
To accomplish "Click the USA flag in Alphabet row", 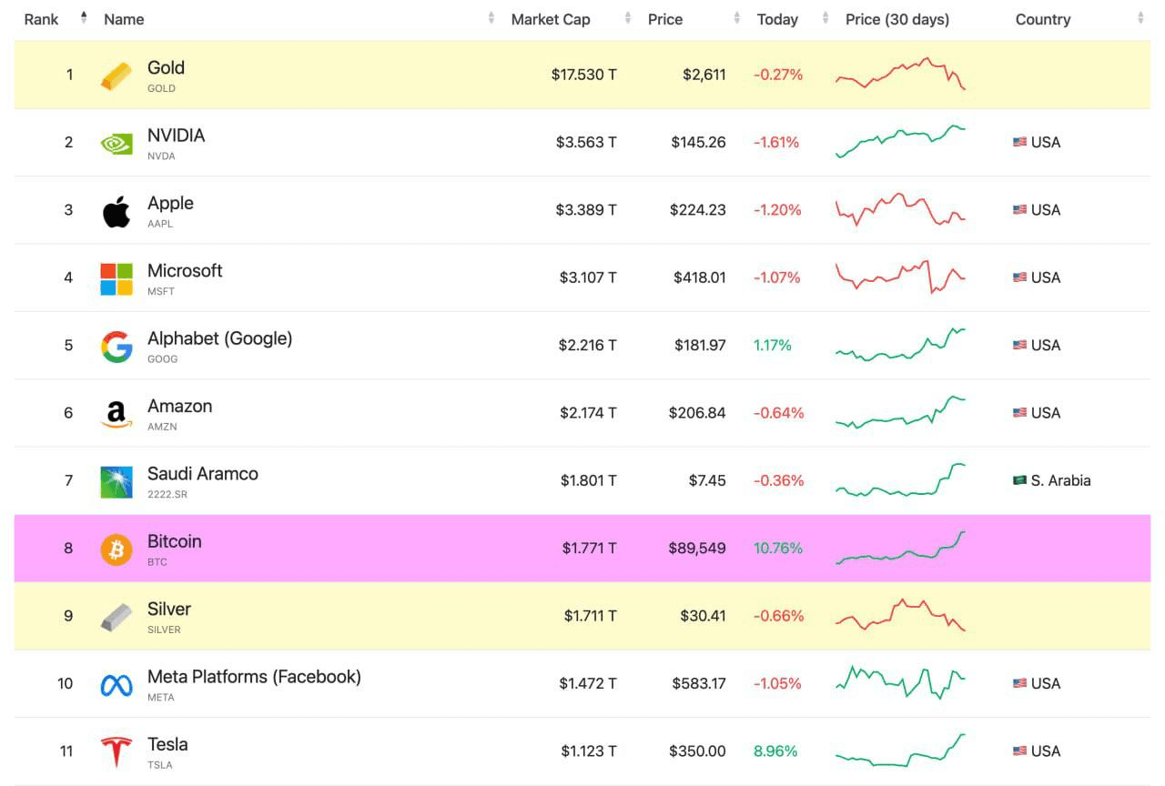I will (1020, 345).
